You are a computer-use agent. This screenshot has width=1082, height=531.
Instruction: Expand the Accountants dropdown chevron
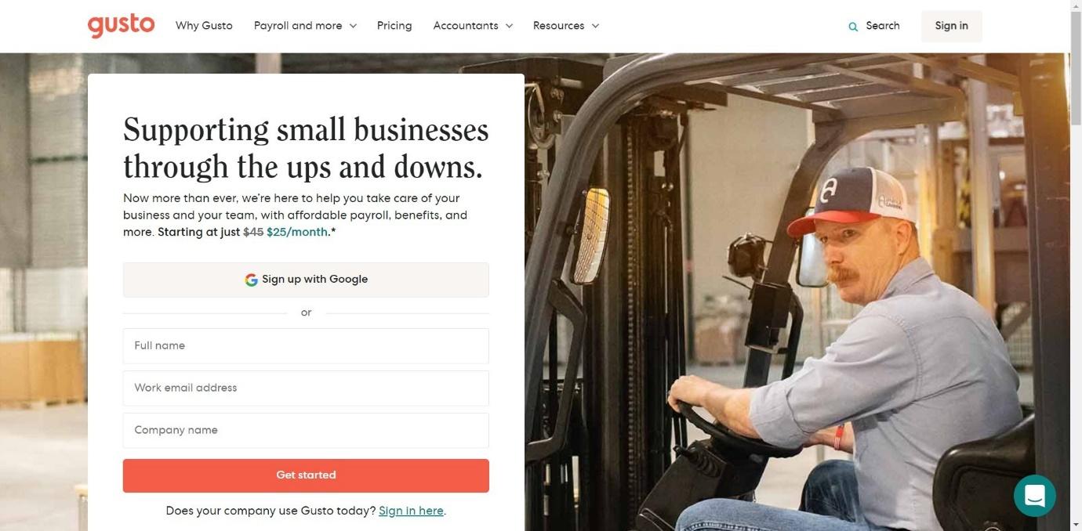tap(509, 26)
